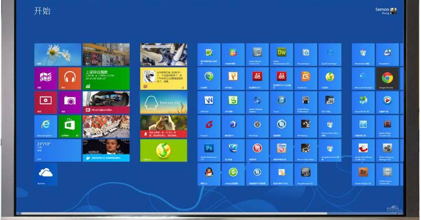Open the orange Music headphones tile
The height and width of the screenshot is (220, 421).
coord(70,78)
